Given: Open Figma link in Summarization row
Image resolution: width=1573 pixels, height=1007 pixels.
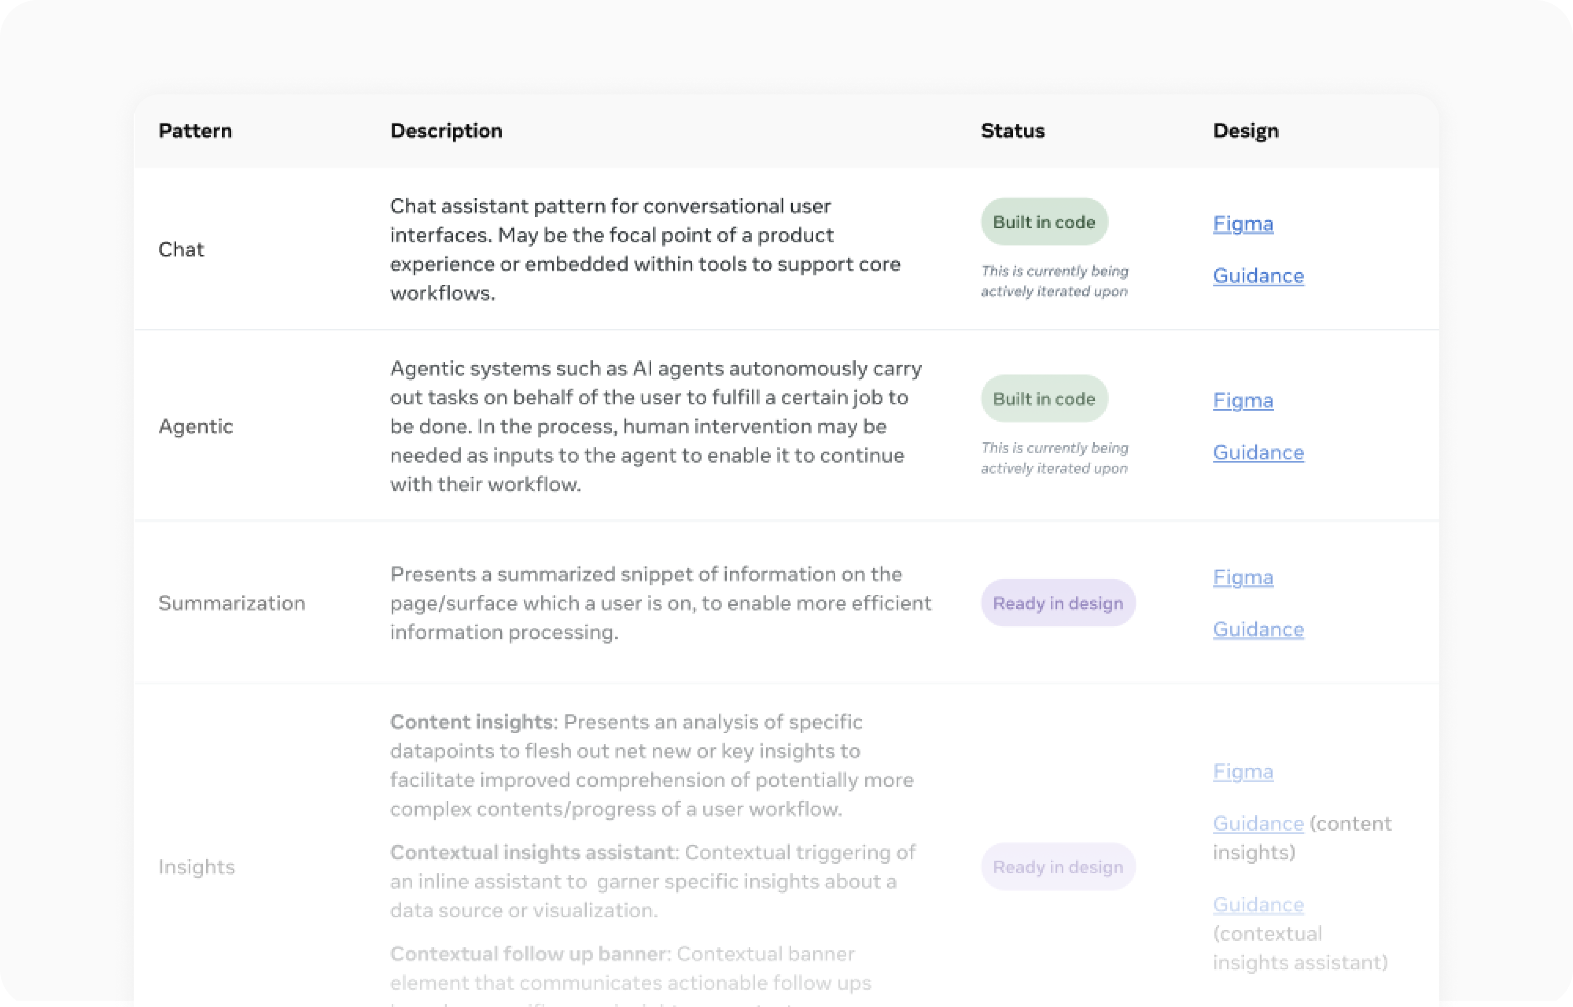Looking at the screenshot, I should pyautogui.click(x=1242, y=577).
